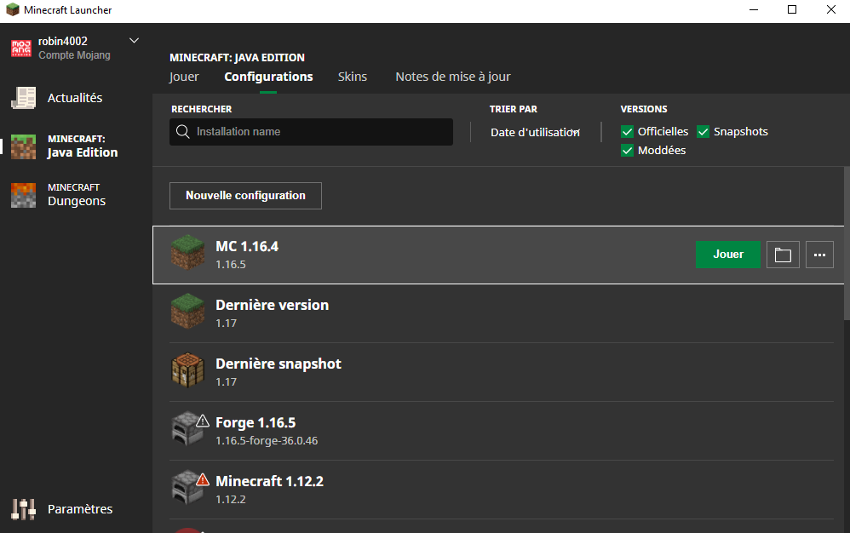Maximize the Minecraft Launcher window
850x533 pixels.
pos(792,9)
